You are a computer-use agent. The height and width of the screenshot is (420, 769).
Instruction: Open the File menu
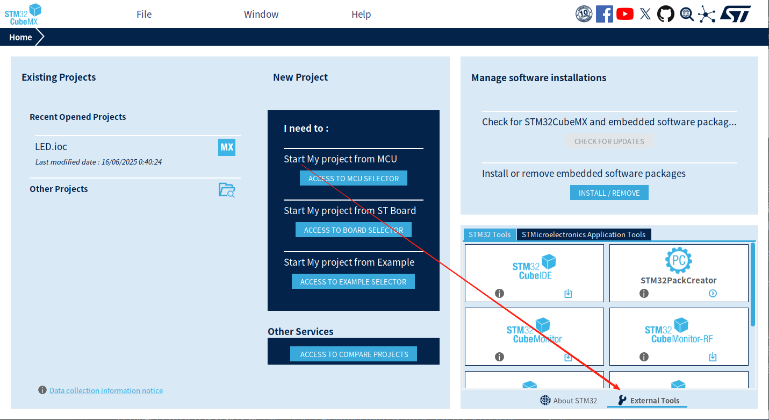tap(144, 15)
